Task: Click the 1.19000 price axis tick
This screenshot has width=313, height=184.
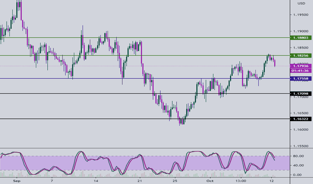Action: (x=301, y=31)
